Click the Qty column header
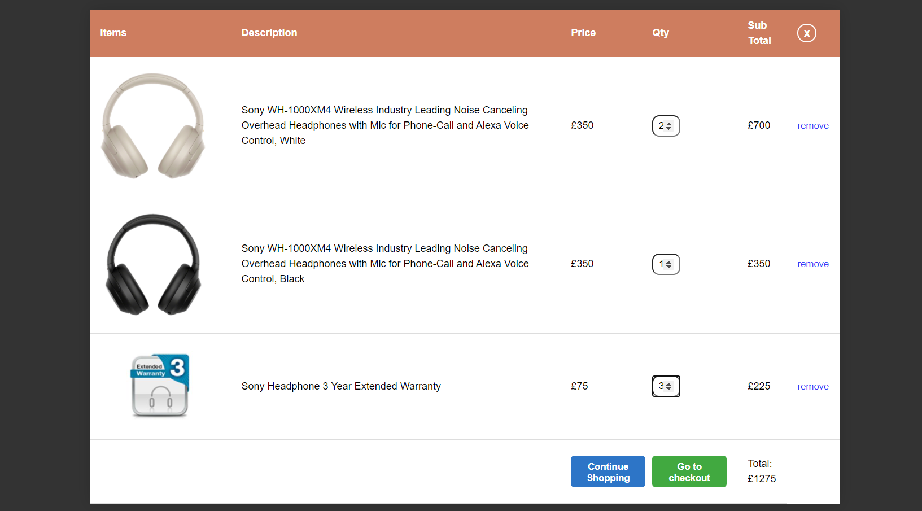 click(661, 33)
